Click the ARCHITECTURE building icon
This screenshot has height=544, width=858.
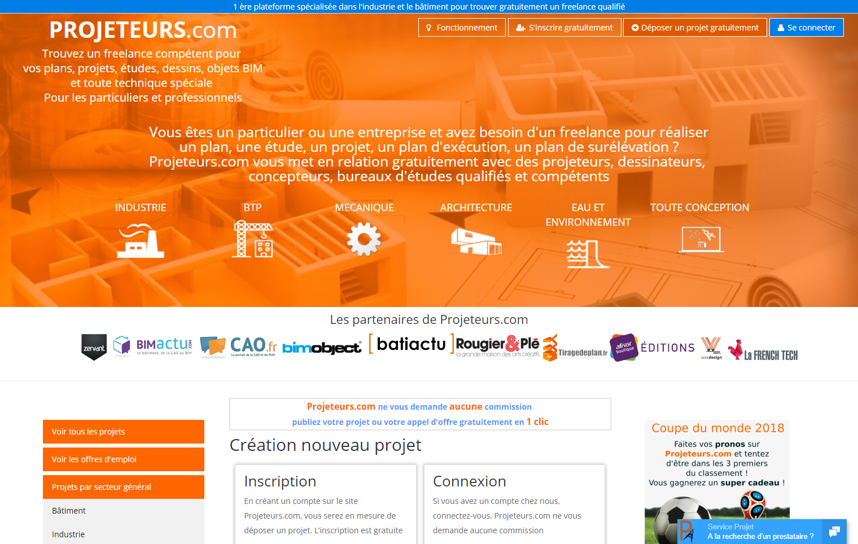476,241
